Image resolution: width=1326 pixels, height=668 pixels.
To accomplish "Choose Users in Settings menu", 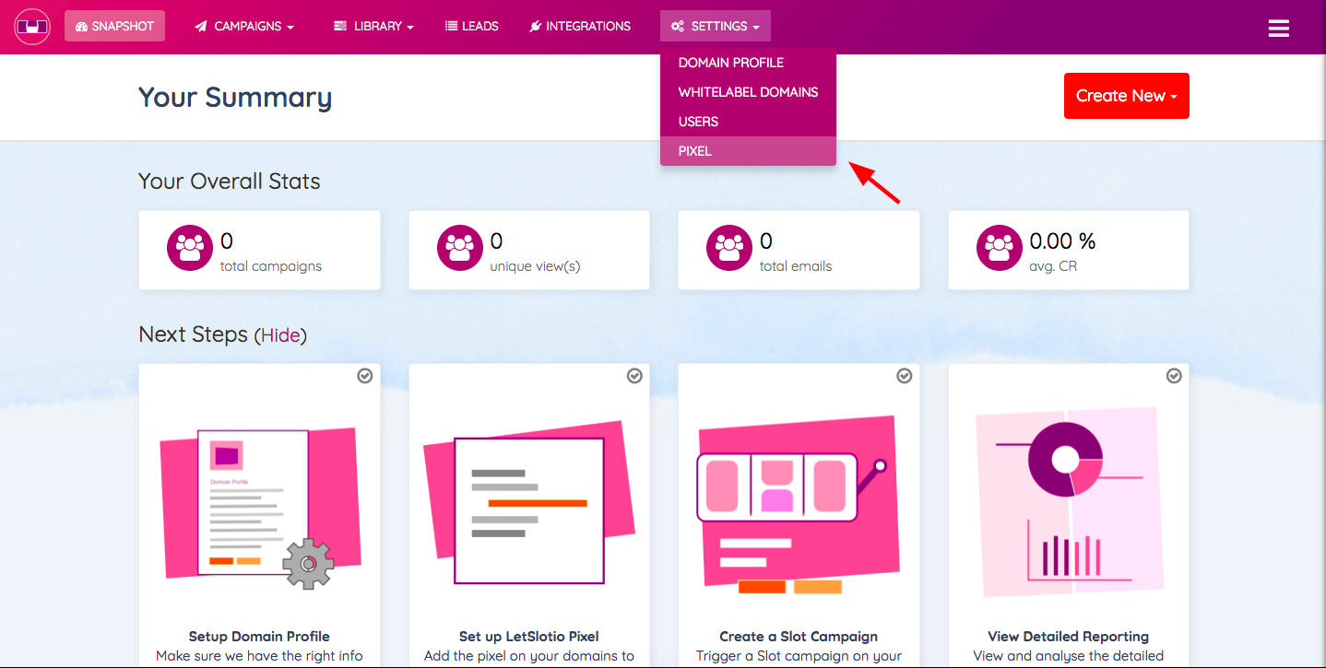I will pyautogui.click(x=748, y=122).
